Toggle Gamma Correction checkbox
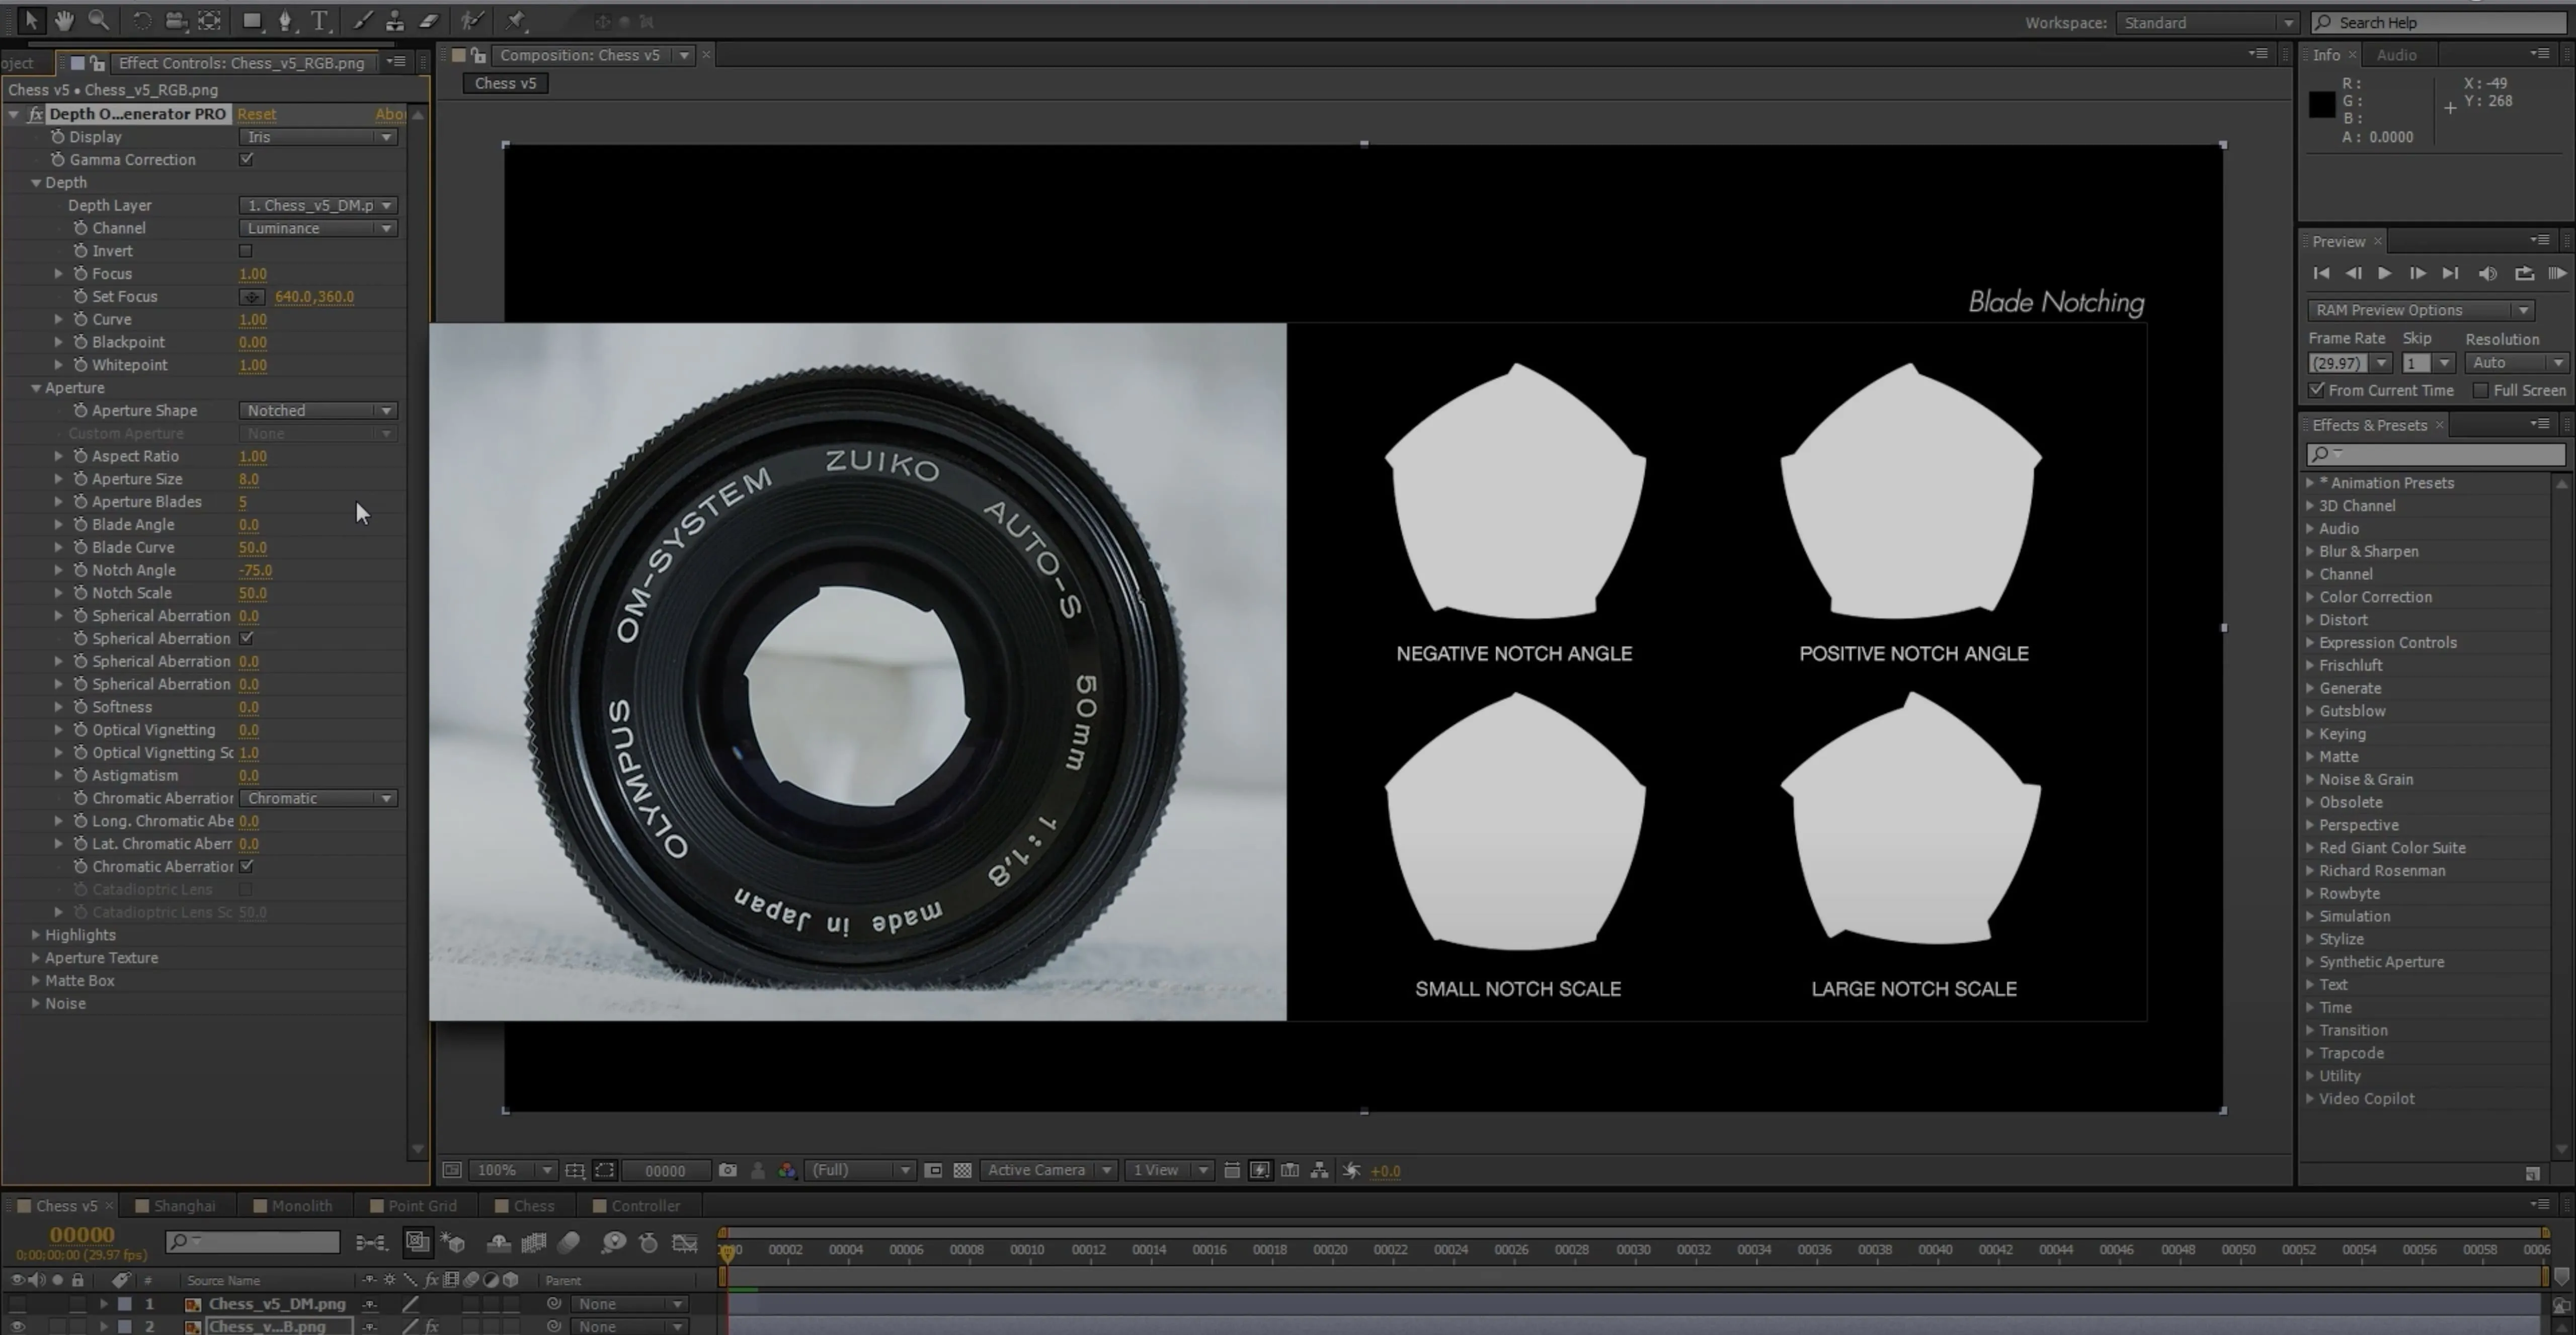This screenshot has height=1335, width=2576. (246, 159)
